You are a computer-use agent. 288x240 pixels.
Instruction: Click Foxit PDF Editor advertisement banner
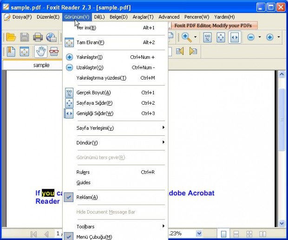click(x=213, y=26)
